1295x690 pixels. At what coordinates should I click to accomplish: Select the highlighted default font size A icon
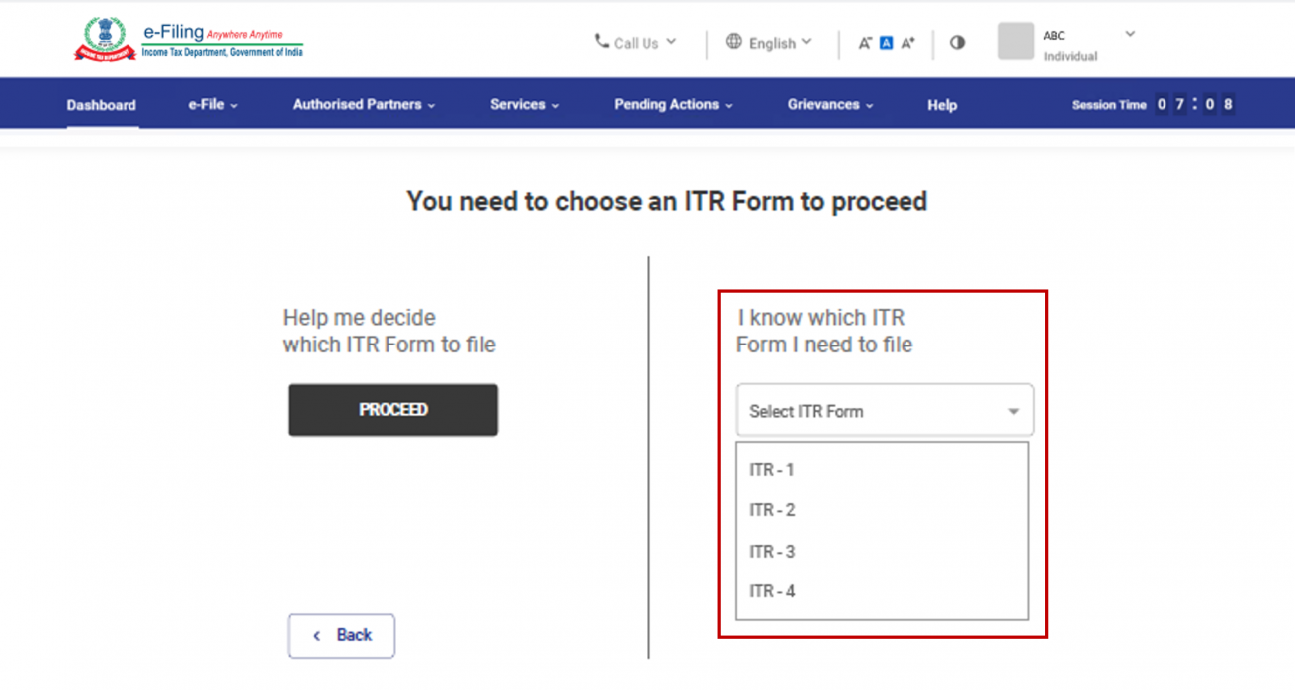pyautogui.click(x=886, y=42)
